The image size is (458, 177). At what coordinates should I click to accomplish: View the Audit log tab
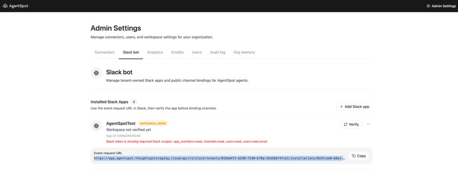point(218,52)
